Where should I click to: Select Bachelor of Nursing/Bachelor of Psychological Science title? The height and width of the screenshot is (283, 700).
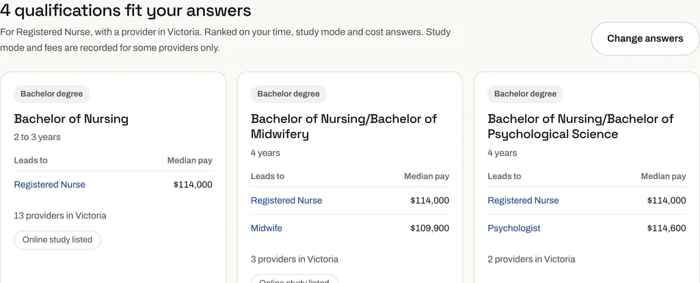click(x=580, y=126)
